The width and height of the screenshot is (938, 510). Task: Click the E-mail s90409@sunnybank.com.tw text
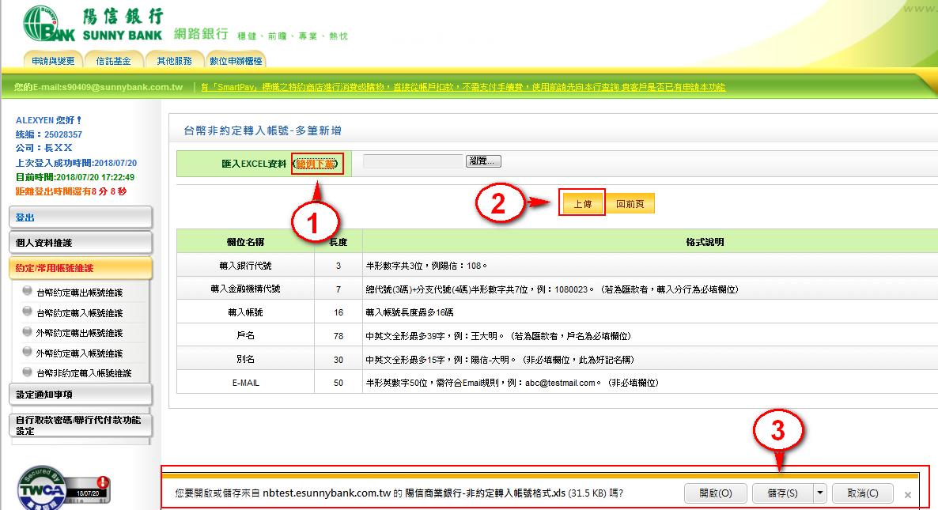98,87
